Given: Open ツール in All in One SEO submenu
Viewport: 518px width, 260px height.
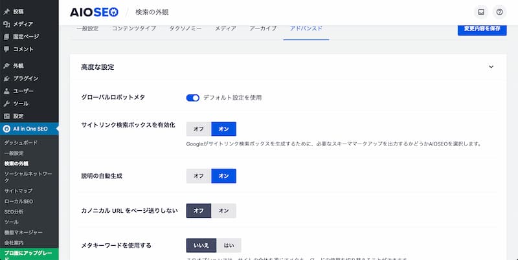Looking at the screenshot, I should [11, 222].
